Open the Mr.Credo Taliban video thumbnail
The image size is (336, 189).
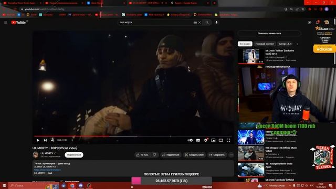pos(251,56)
